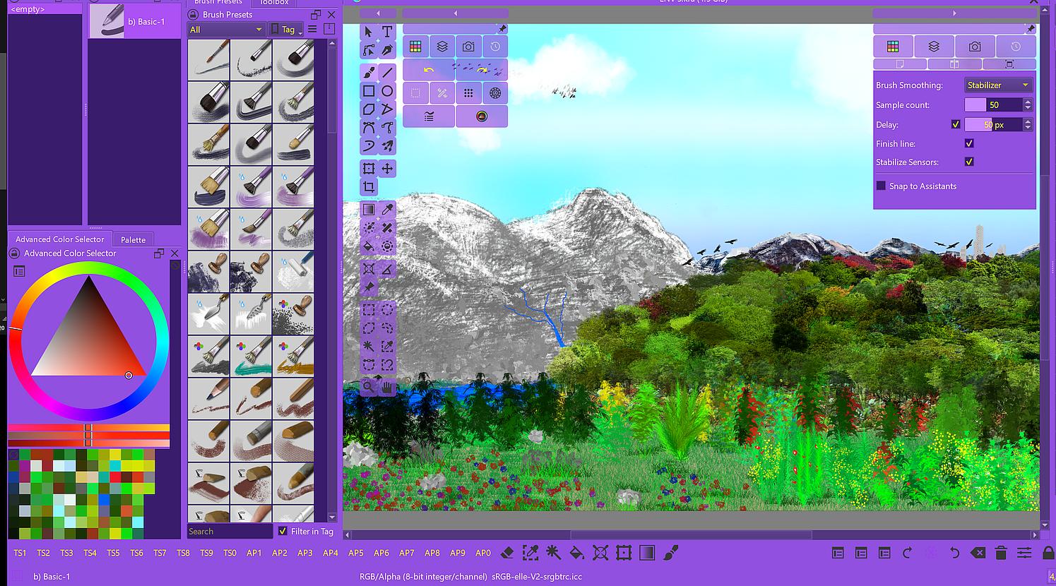Select the Rectangle shape tool

(x=369, y=91)
